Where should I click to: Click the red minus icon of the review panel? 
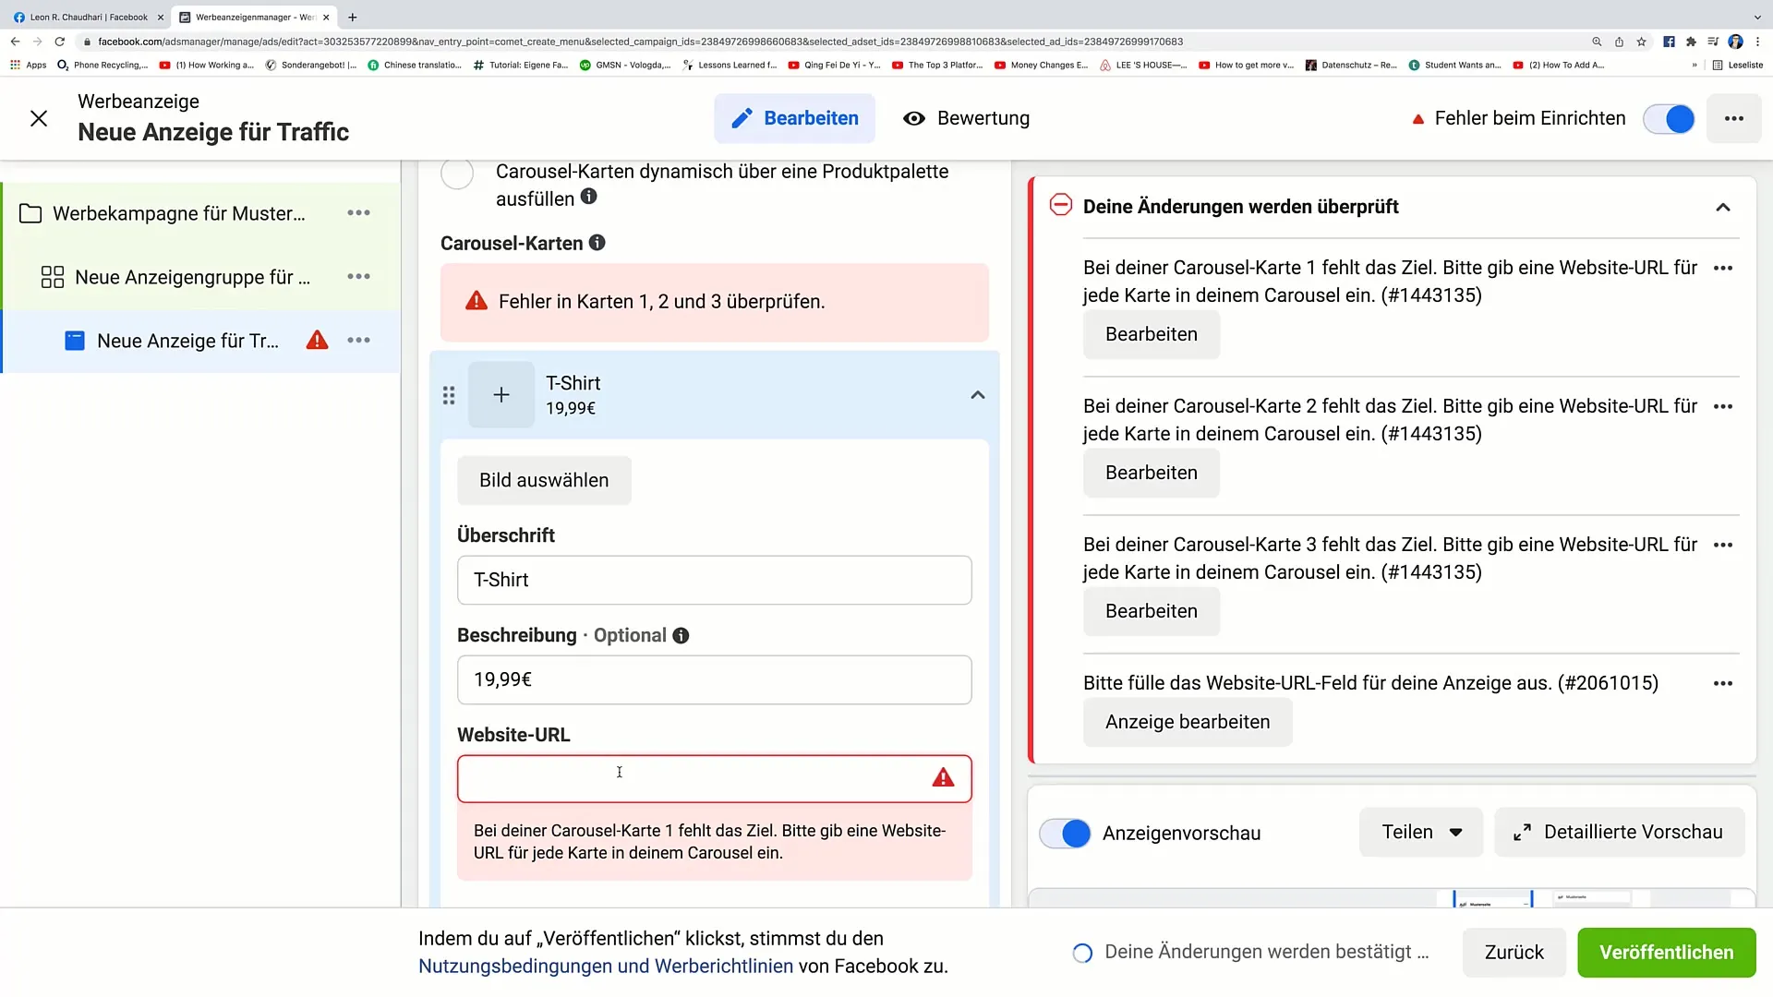pyautogui.click(x=1061, y=205)
